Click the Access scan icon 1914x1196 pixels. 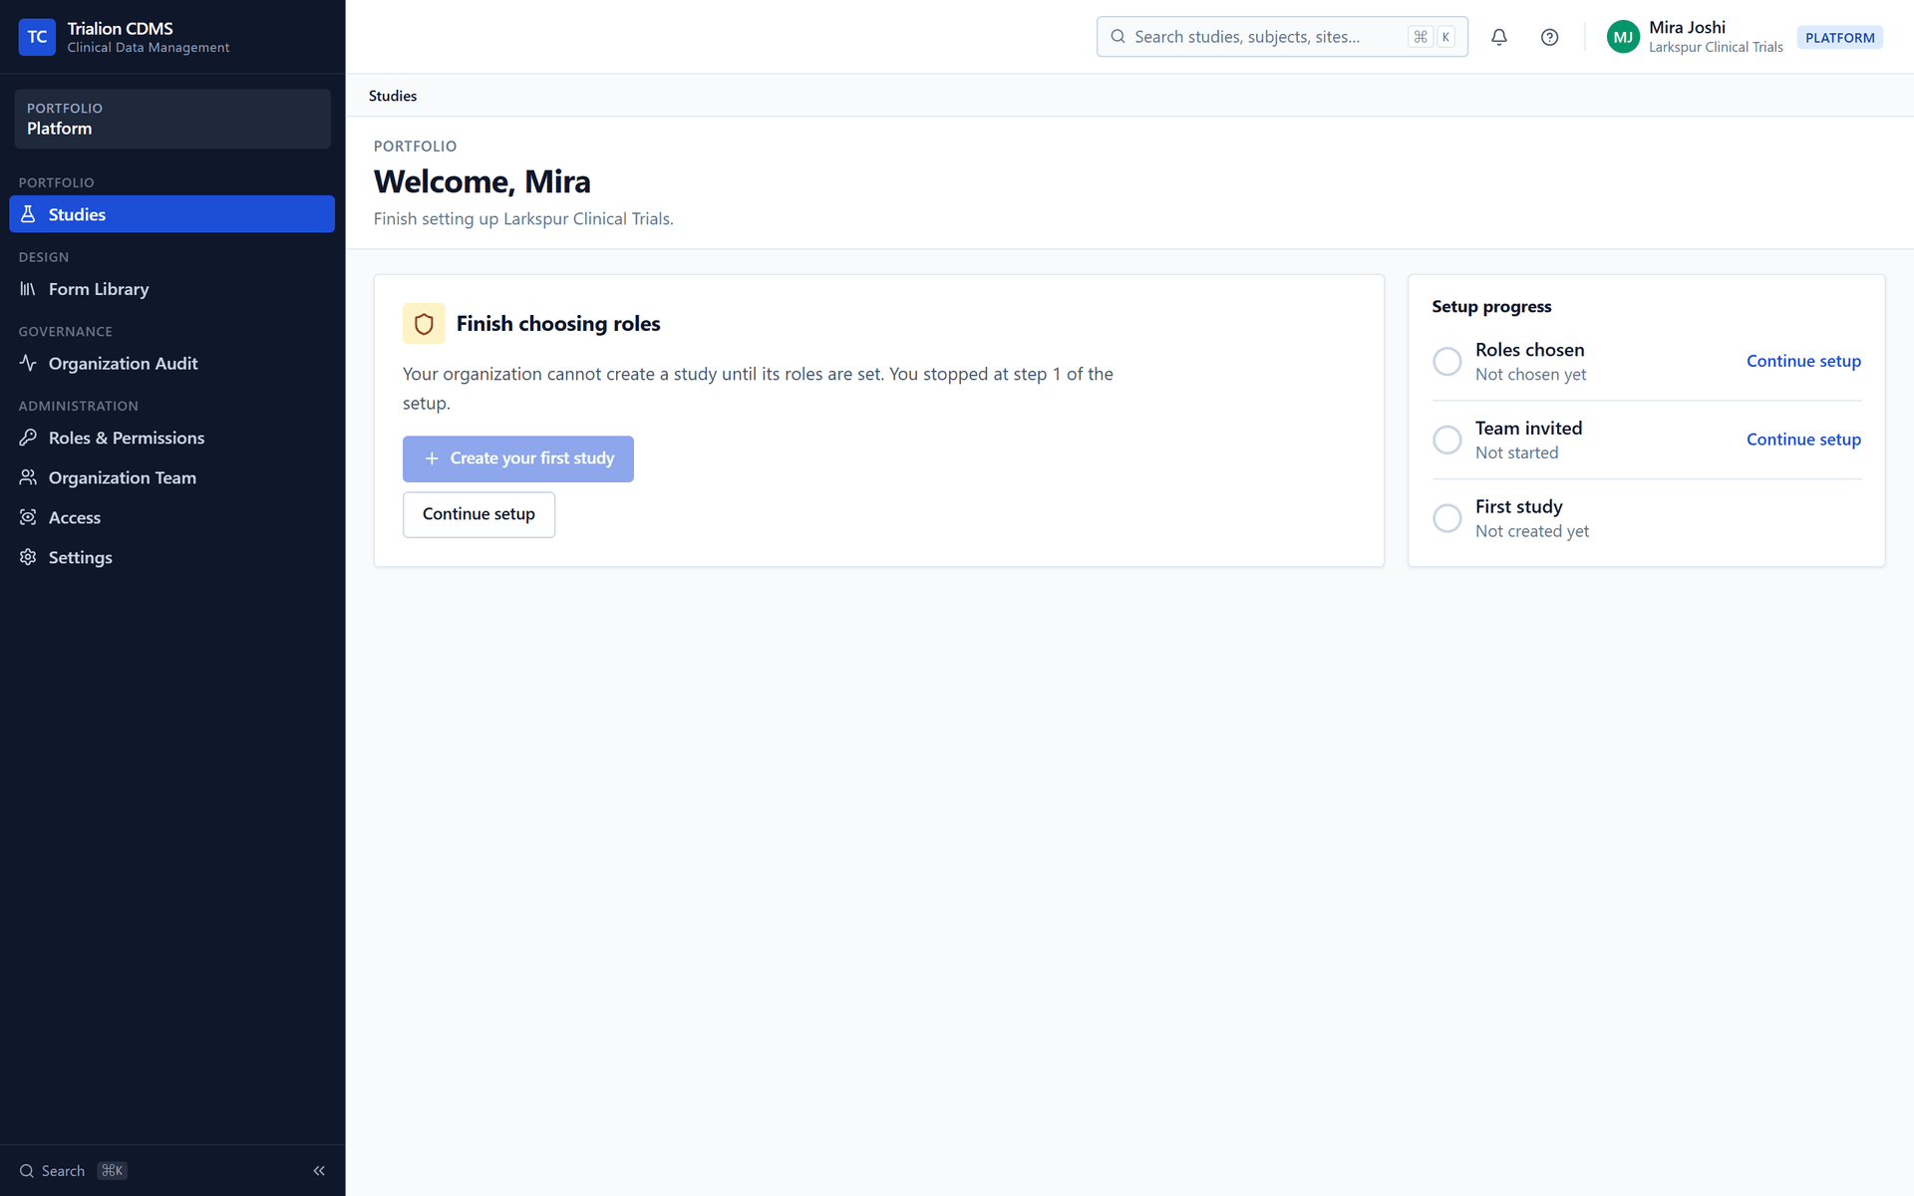click(28, 517)
